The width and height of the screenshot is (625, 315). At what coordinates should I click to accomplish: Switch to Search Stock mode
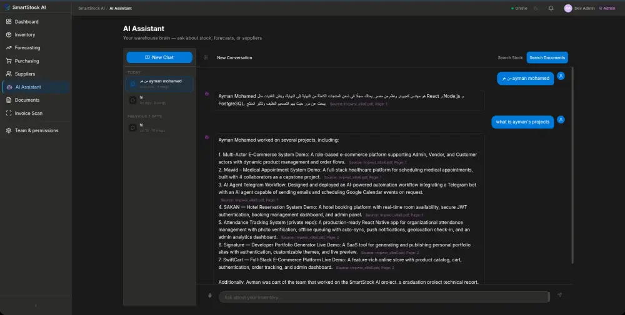(510, 57)
